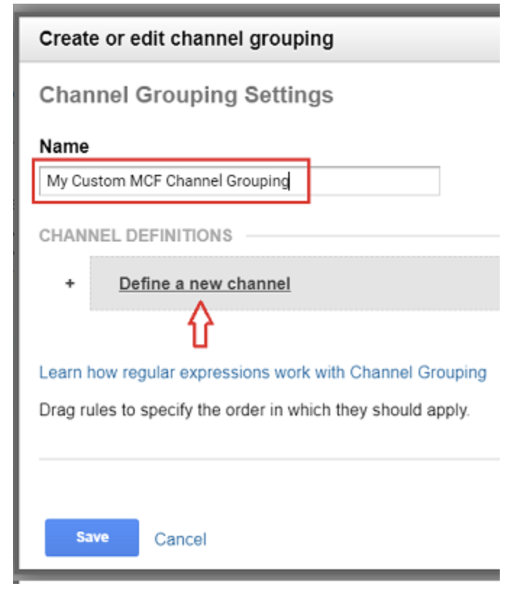Click the plus icon beside Define a new channel
This screenshot has width=520, height=599.
point(70,284)
